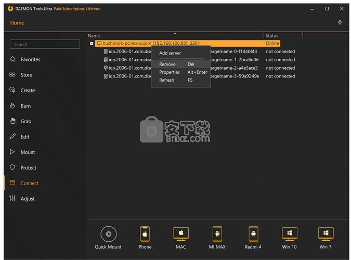Collapse the huchonok-pc.nexus.com server tree
This screenshot has width=351, height=260.
point(92,44)
